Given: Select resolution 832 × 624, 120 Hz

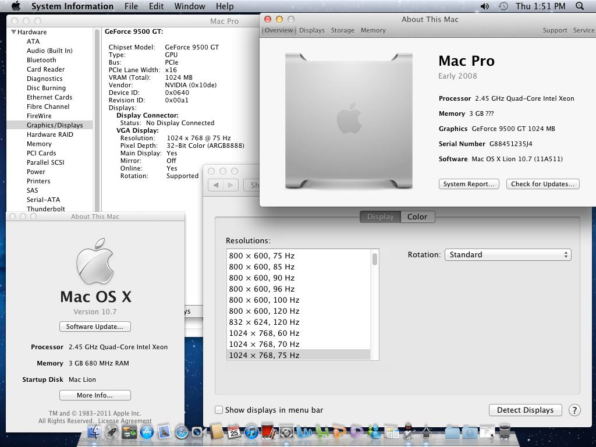Looking at the screenshot, I should 299,322.
